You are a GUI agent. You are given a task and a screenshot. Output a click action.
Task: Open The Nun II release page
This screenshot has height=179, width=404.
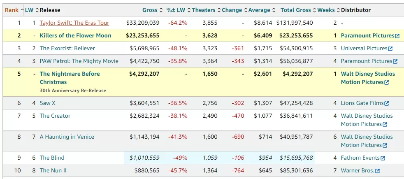click(53, 170)
